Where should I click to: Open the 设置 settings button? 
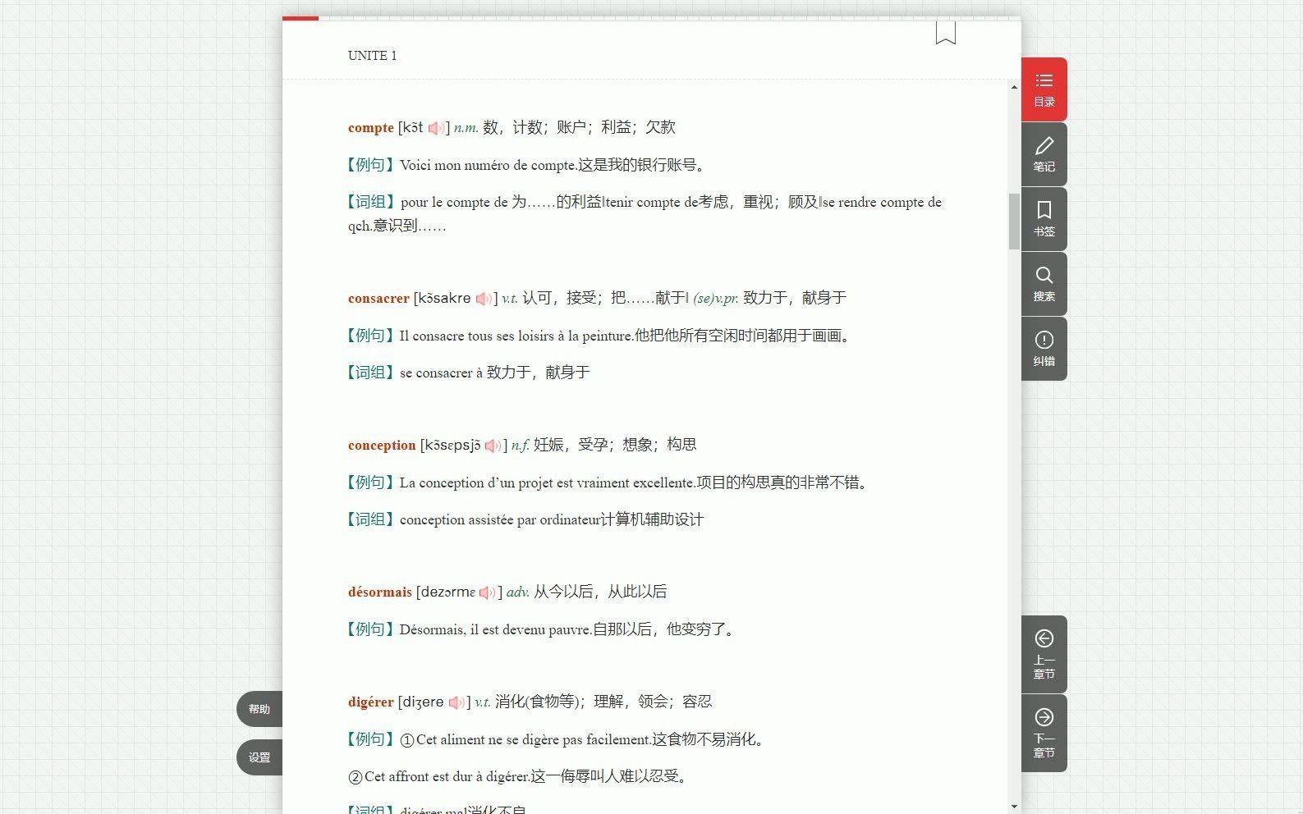tap(259, 757)
